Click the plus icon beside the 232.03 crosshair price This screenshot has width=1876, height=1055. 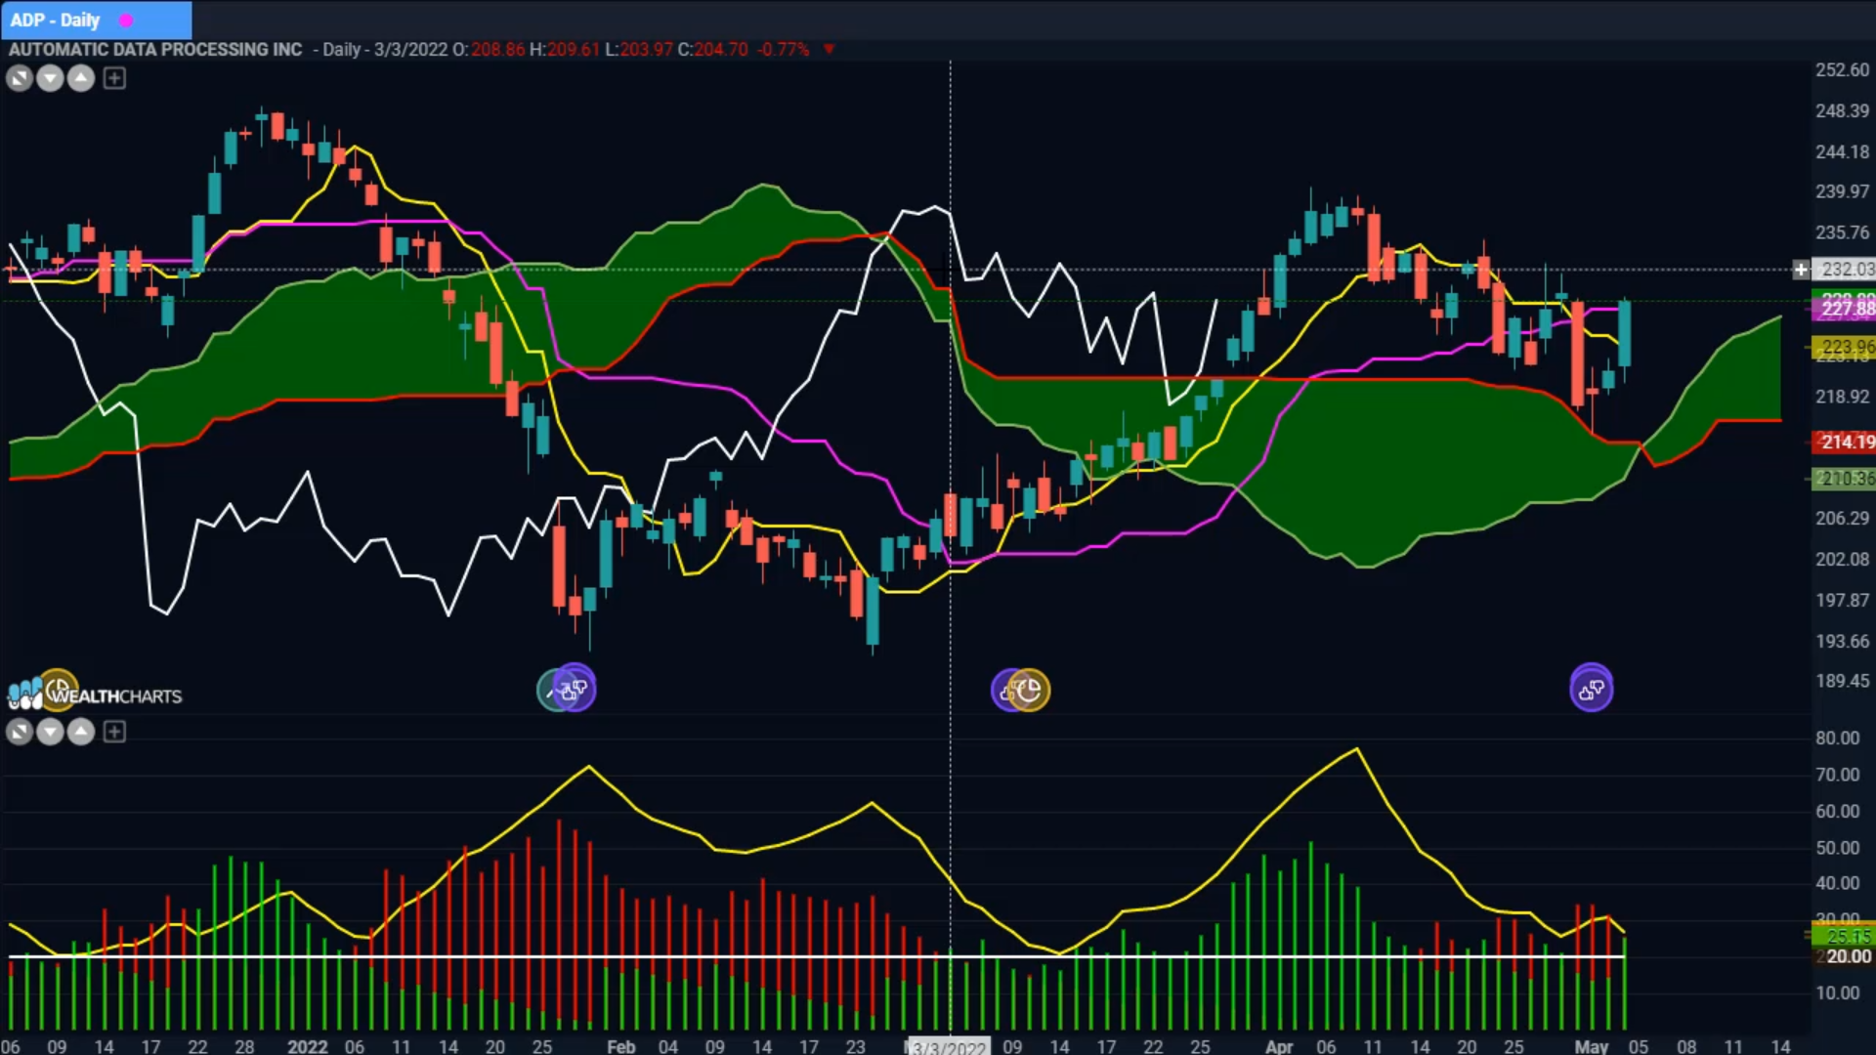(x=1801, y=270)
